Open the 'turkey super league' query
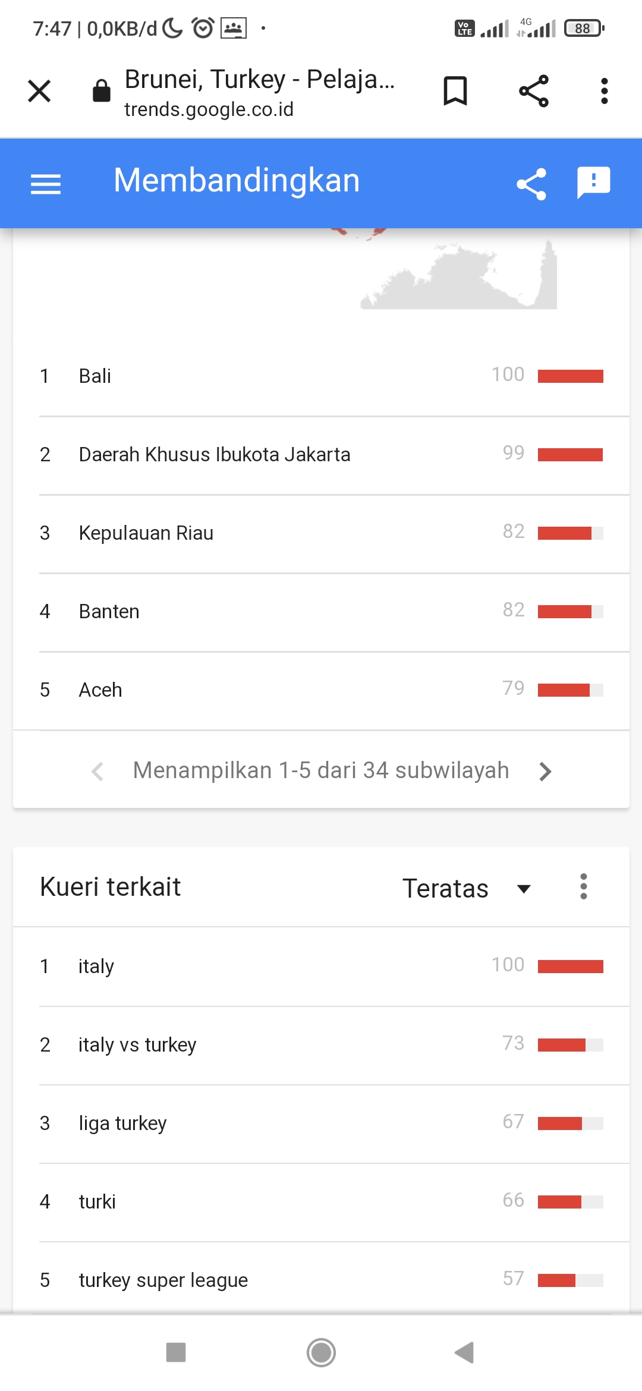 [163, 1280]
